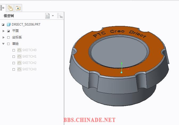Select the 草绘 tree row
The height and width of the screenshot is (125, 179).
(x=15, y=44)
